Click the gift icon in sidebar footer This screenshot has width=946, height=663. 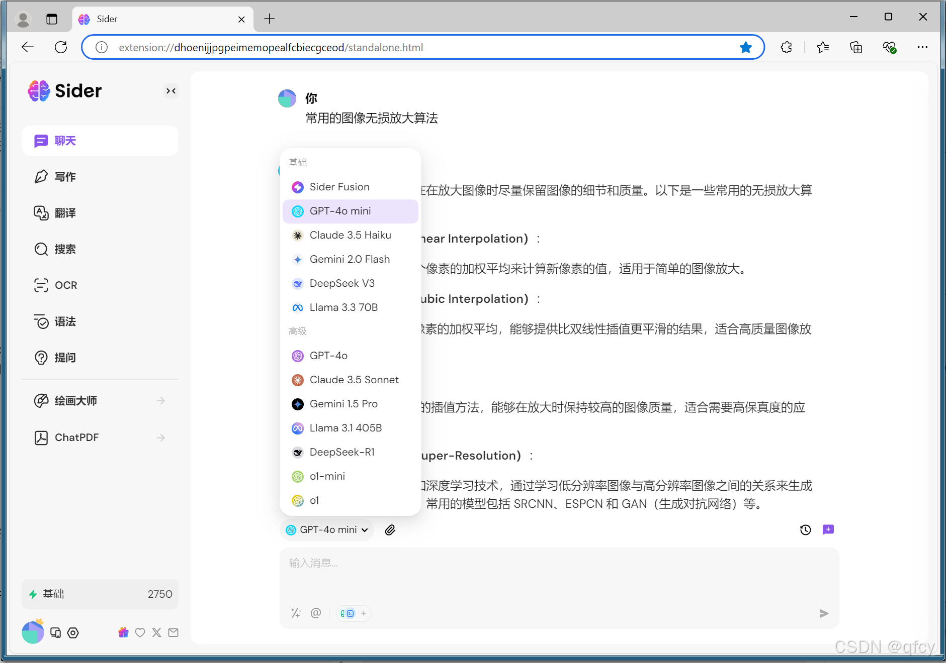pos(123,633)
